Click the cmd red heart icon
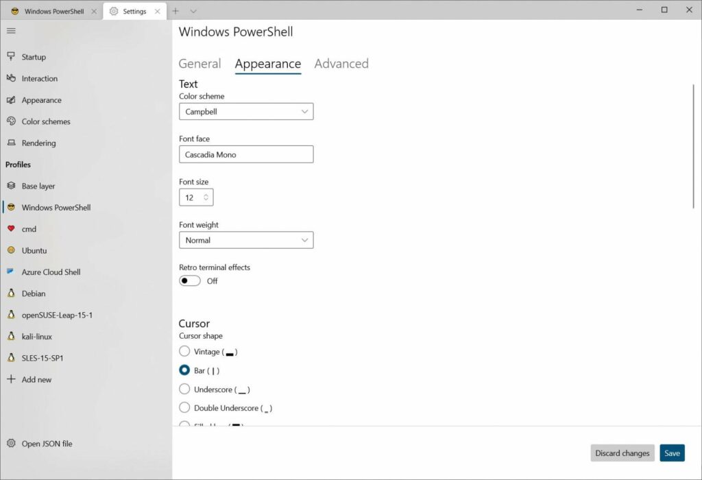 coord(11,228)
